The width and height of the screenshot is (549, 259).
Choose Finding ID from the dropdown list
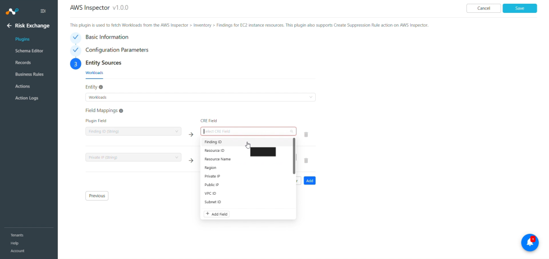point(247,142)
